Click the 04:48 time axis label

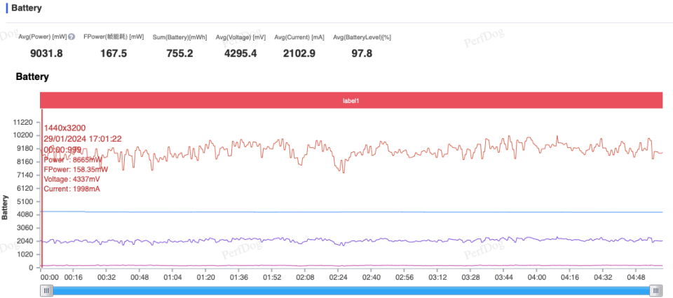click(x=636, y=278)
